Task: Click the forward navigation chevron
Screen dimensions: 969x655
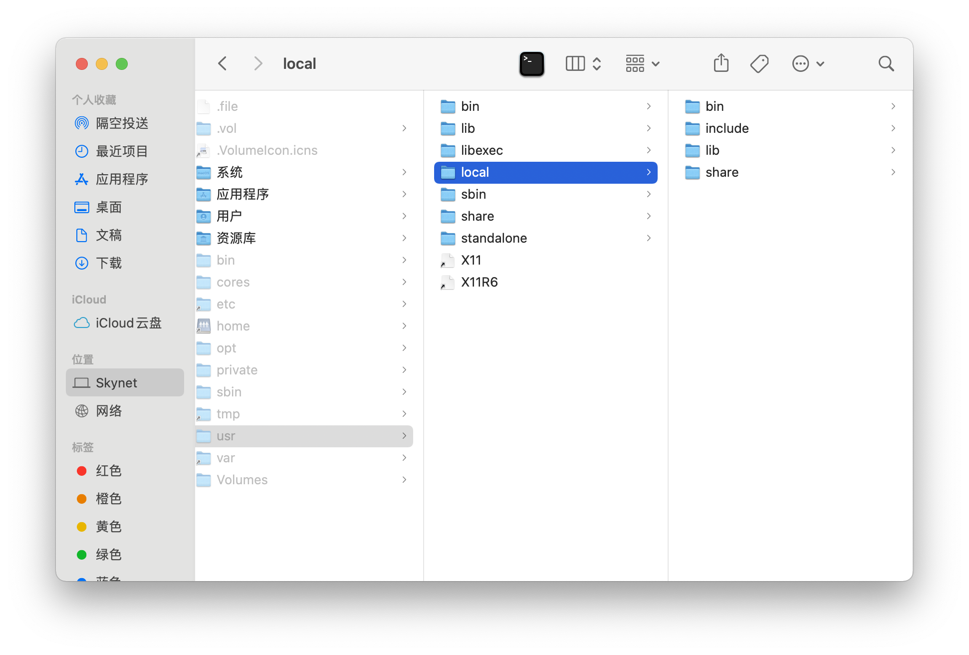Action: (257, 63)
